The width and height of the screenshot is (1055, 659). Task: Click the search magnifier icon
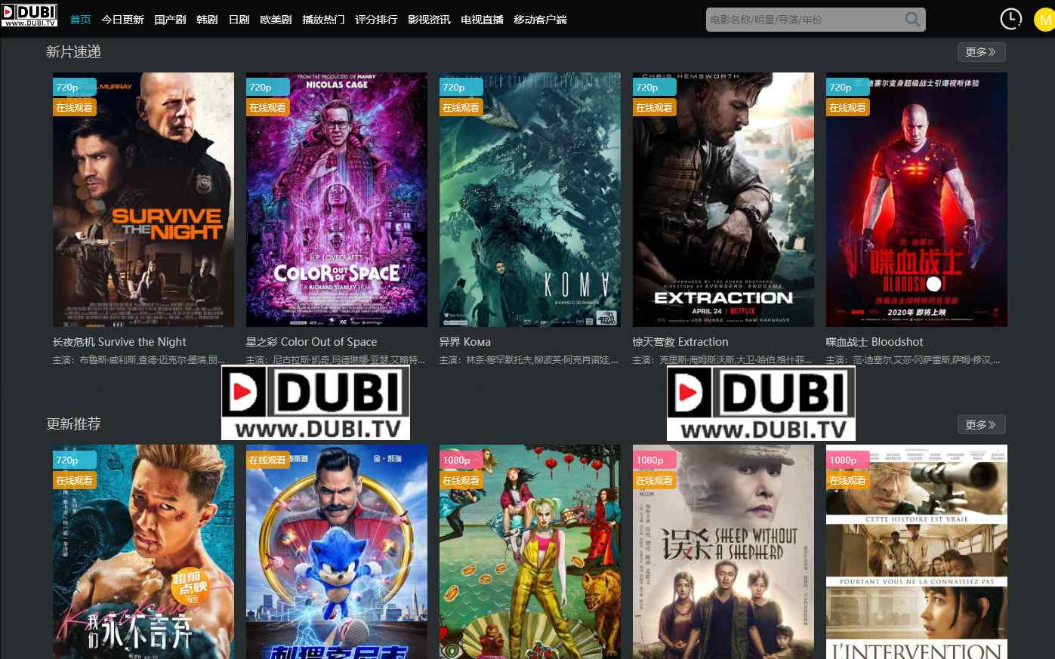(x=912, y=20)
